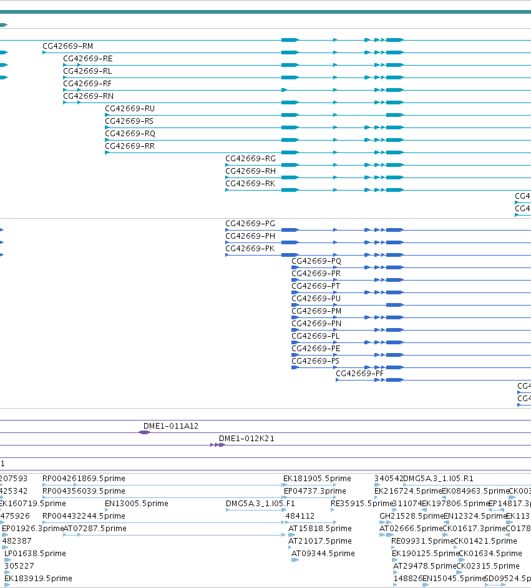Viewport: 531px width, 588px height.
Task: Open the CG42669-PH protein label
Action: click(250, 236)
